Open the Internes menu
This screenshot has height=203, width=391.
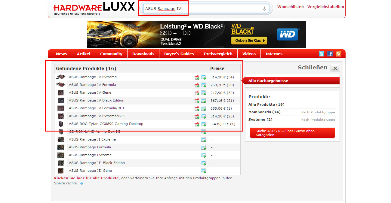(x=274, y=54)
